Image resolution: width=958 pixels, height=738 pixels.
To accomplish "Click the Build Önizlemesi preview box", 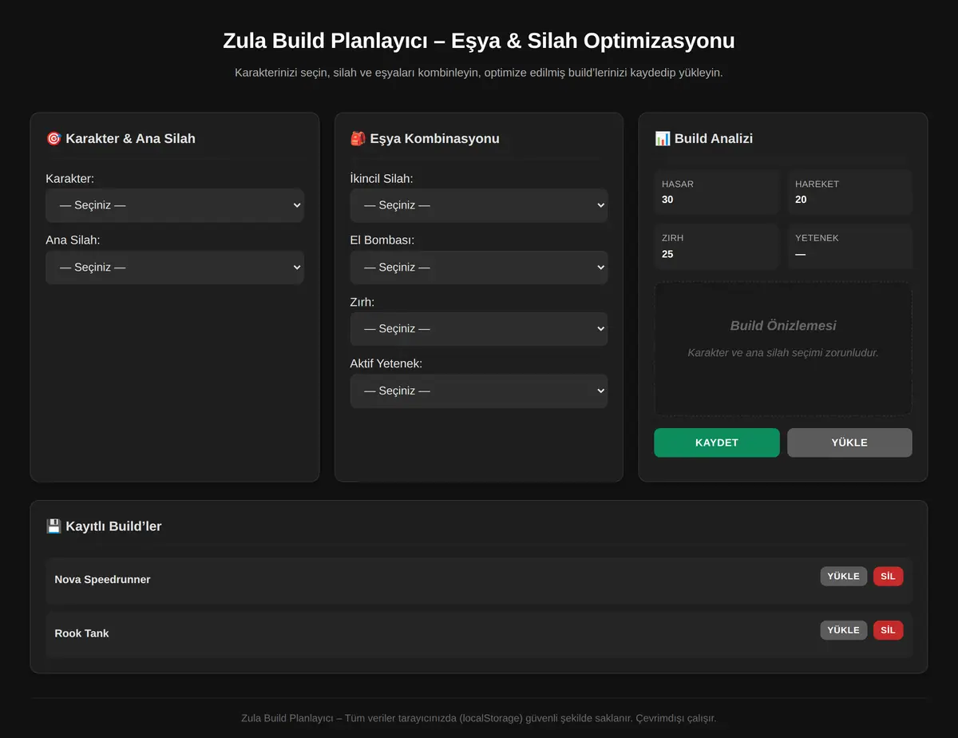I will point(783,348).
